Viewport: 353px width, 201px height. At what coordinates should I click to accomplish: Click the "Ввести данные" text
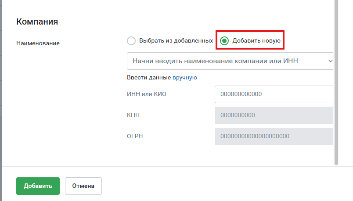point(149,77)
